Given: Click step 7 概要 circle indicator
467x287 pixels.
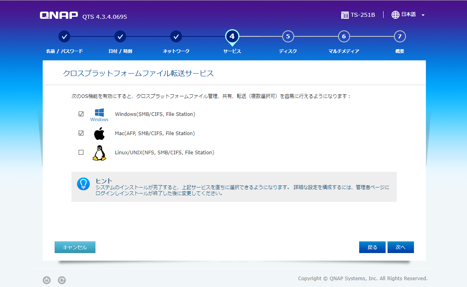Looking at the screenshot, I should point(400,36).
